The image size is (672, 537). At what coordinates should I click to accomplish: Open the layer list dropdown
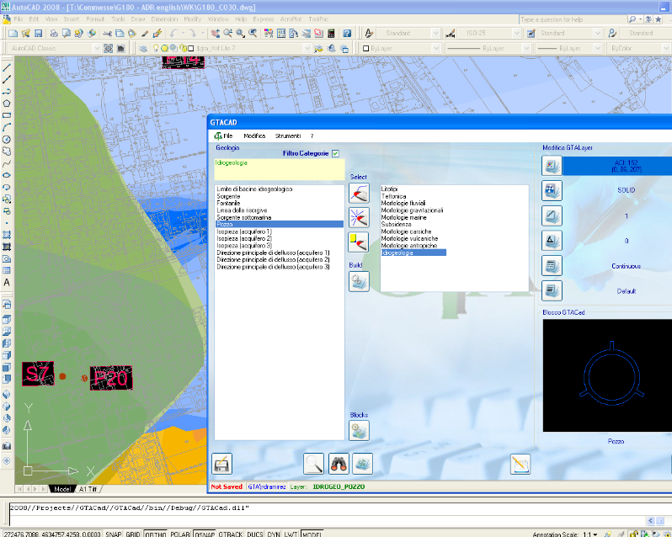tap(307, 48)
